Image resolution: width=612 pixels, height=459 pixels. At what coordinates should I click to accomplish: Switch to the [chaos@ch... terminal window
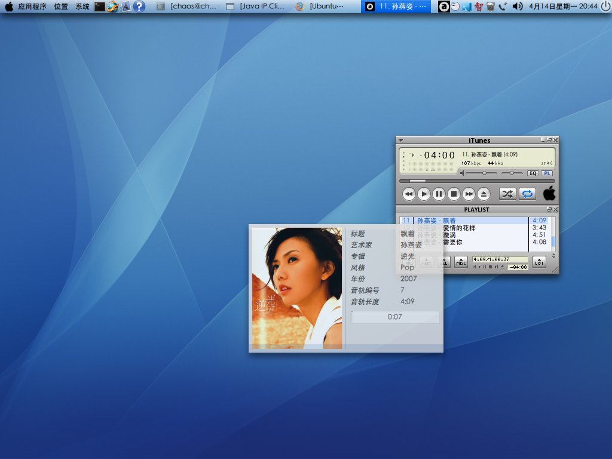186,6
